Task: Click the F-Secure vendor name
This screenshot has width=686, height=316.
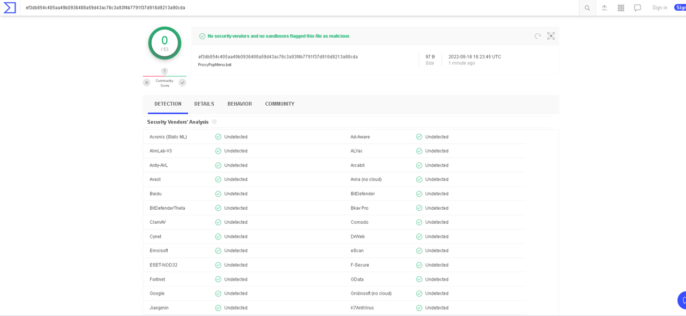Action: [x=360, y=265]
